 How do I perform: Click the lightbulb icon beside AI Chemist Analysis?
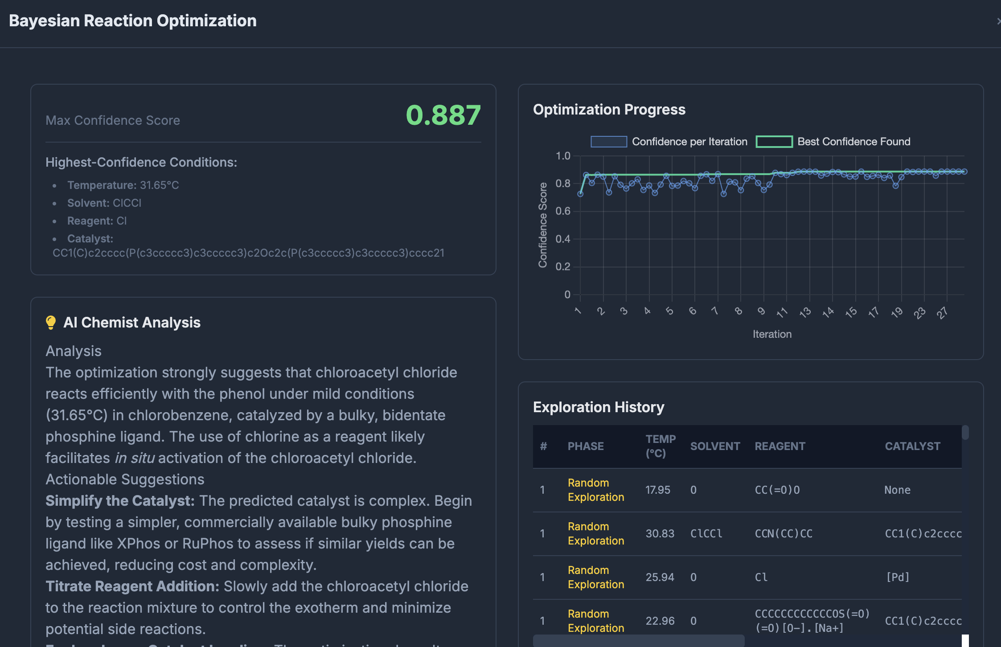coord(51,322)
